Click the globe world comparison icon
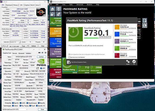This screenshot has height=111, width=155. tap(144, 25)
